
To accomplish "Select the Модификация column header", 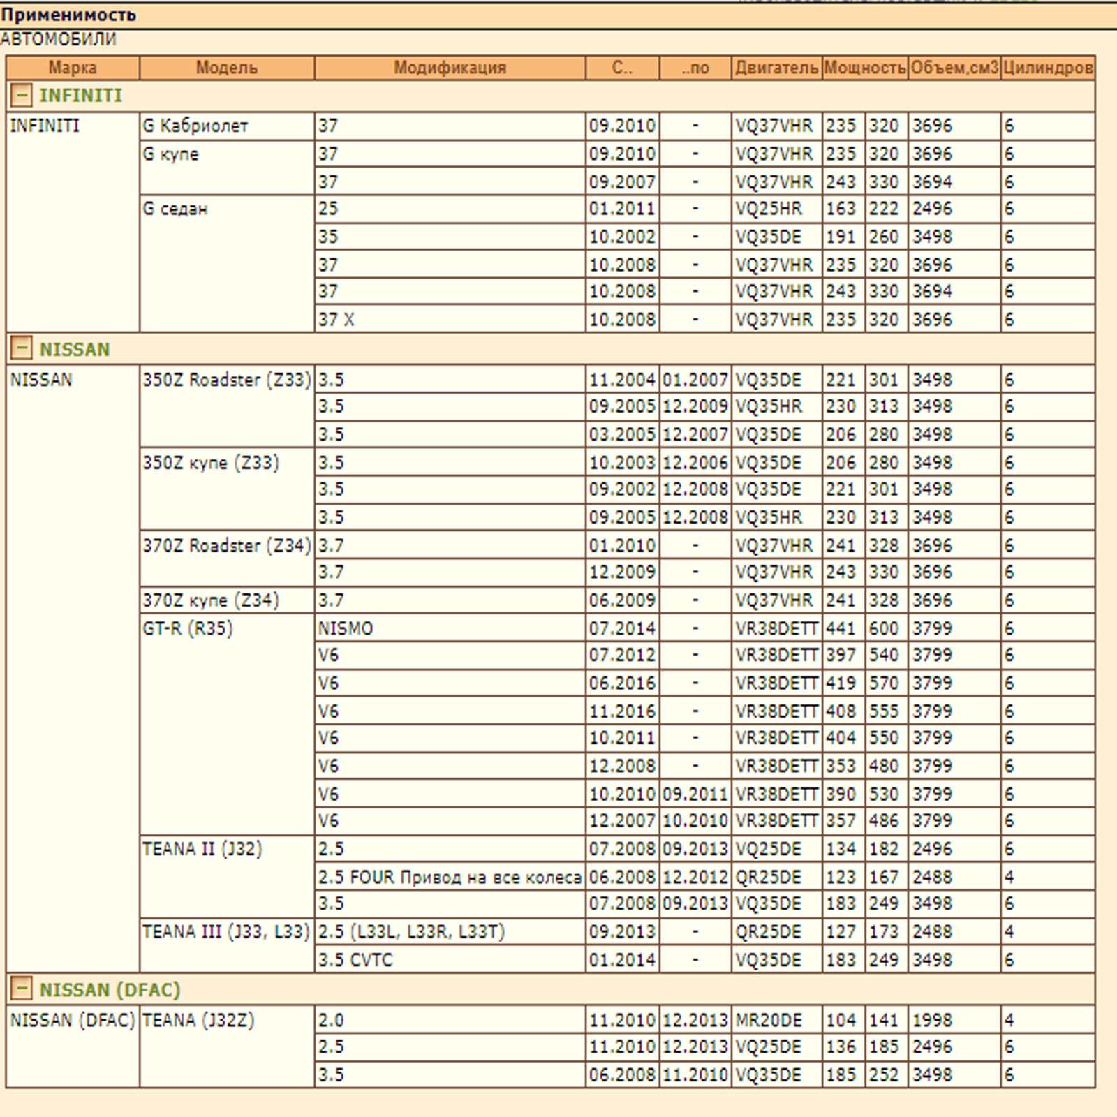I will pos(450,68).
